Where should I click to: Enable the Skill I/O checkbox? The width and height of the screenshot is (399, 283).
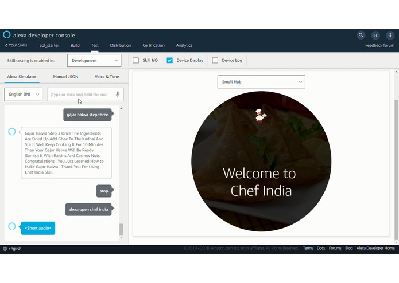pos(136,60)
